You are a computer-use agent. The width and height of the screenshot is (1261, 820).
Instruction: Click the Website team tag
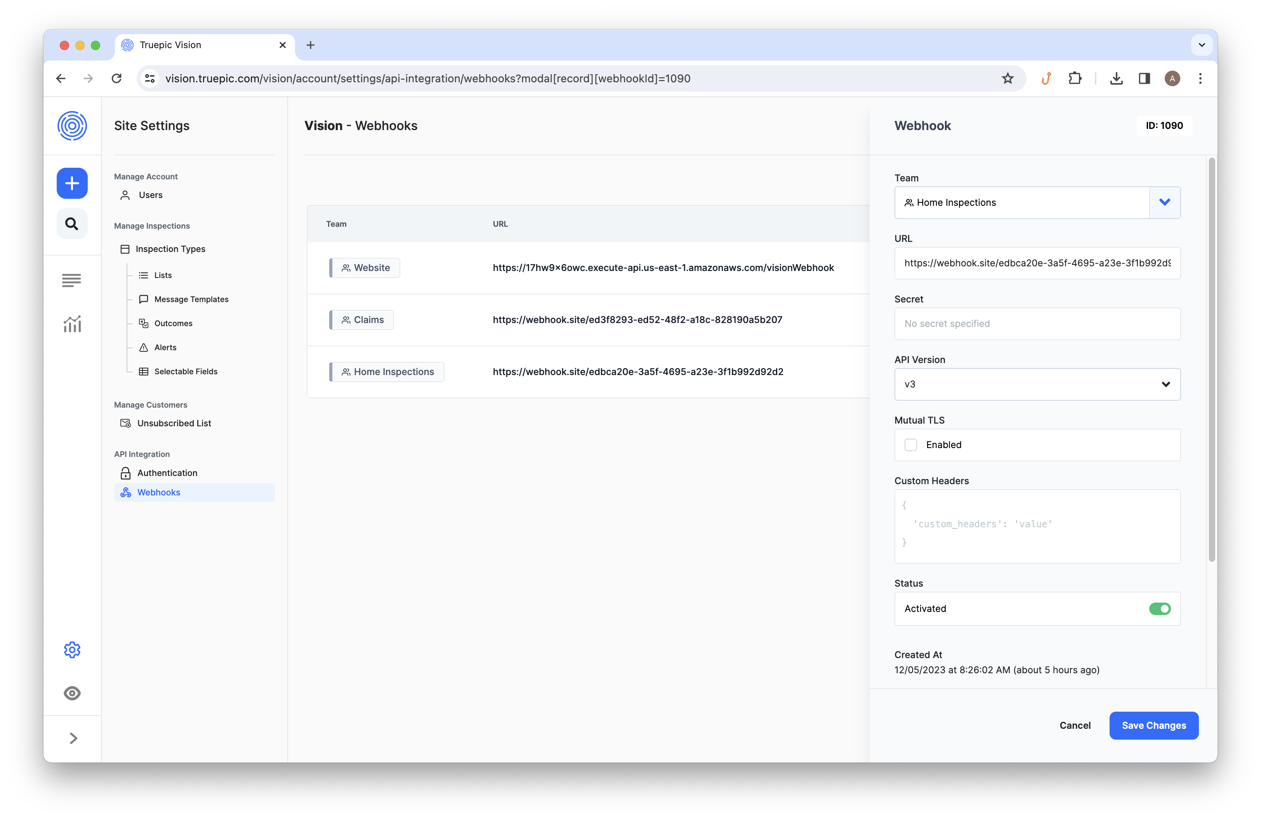pos(365,268)
